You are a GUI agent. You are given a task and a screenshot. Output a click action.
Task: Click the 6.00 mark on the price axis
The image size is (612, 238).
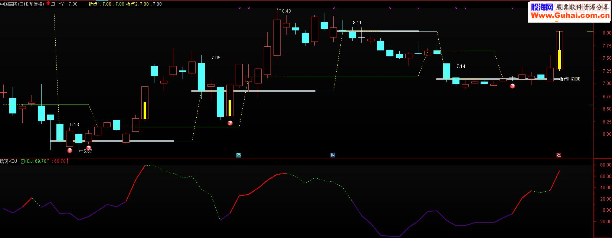[607, 135]
